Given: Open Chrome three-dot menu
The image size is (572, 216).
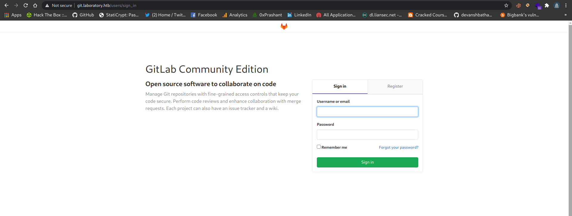Looking at the screenshot, I should coord(566,5).
